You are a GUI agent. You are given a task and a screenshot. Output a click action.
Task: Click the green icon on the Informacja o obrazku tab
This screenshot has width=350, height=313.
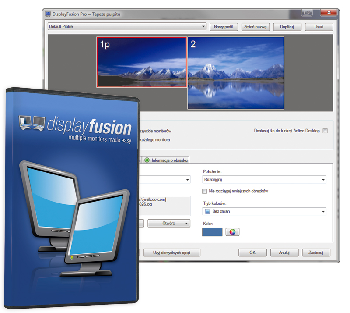click(x=147, y=160)
